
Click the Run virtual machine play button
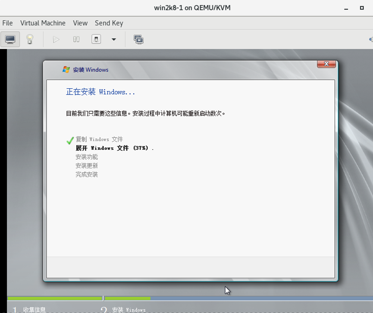(56, 39)
